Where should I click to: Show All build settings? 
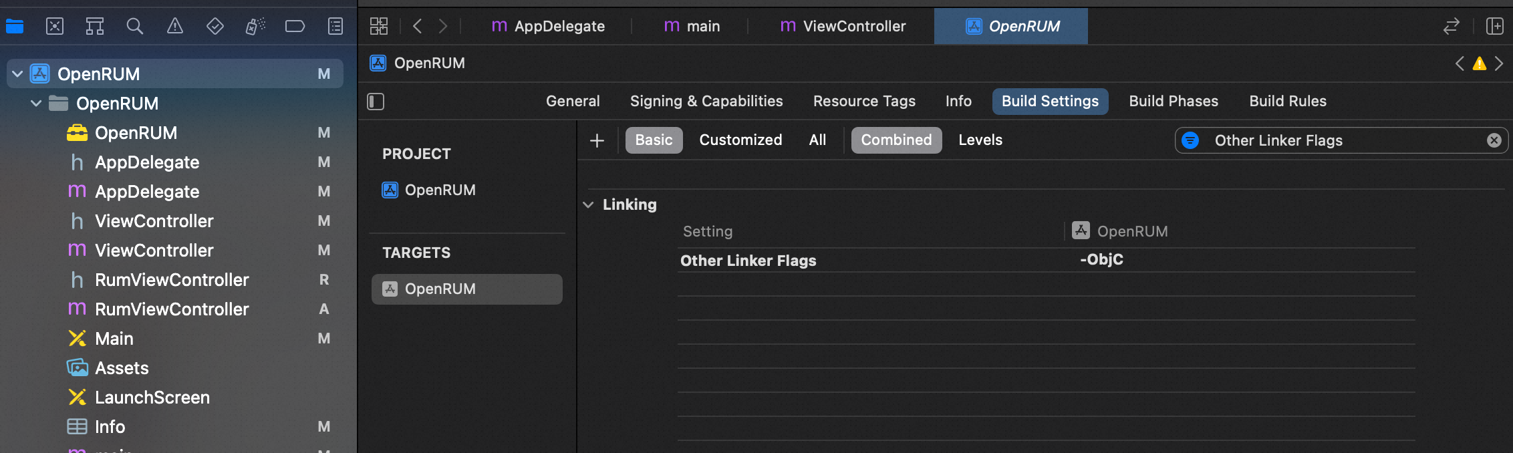pos(817,140)
